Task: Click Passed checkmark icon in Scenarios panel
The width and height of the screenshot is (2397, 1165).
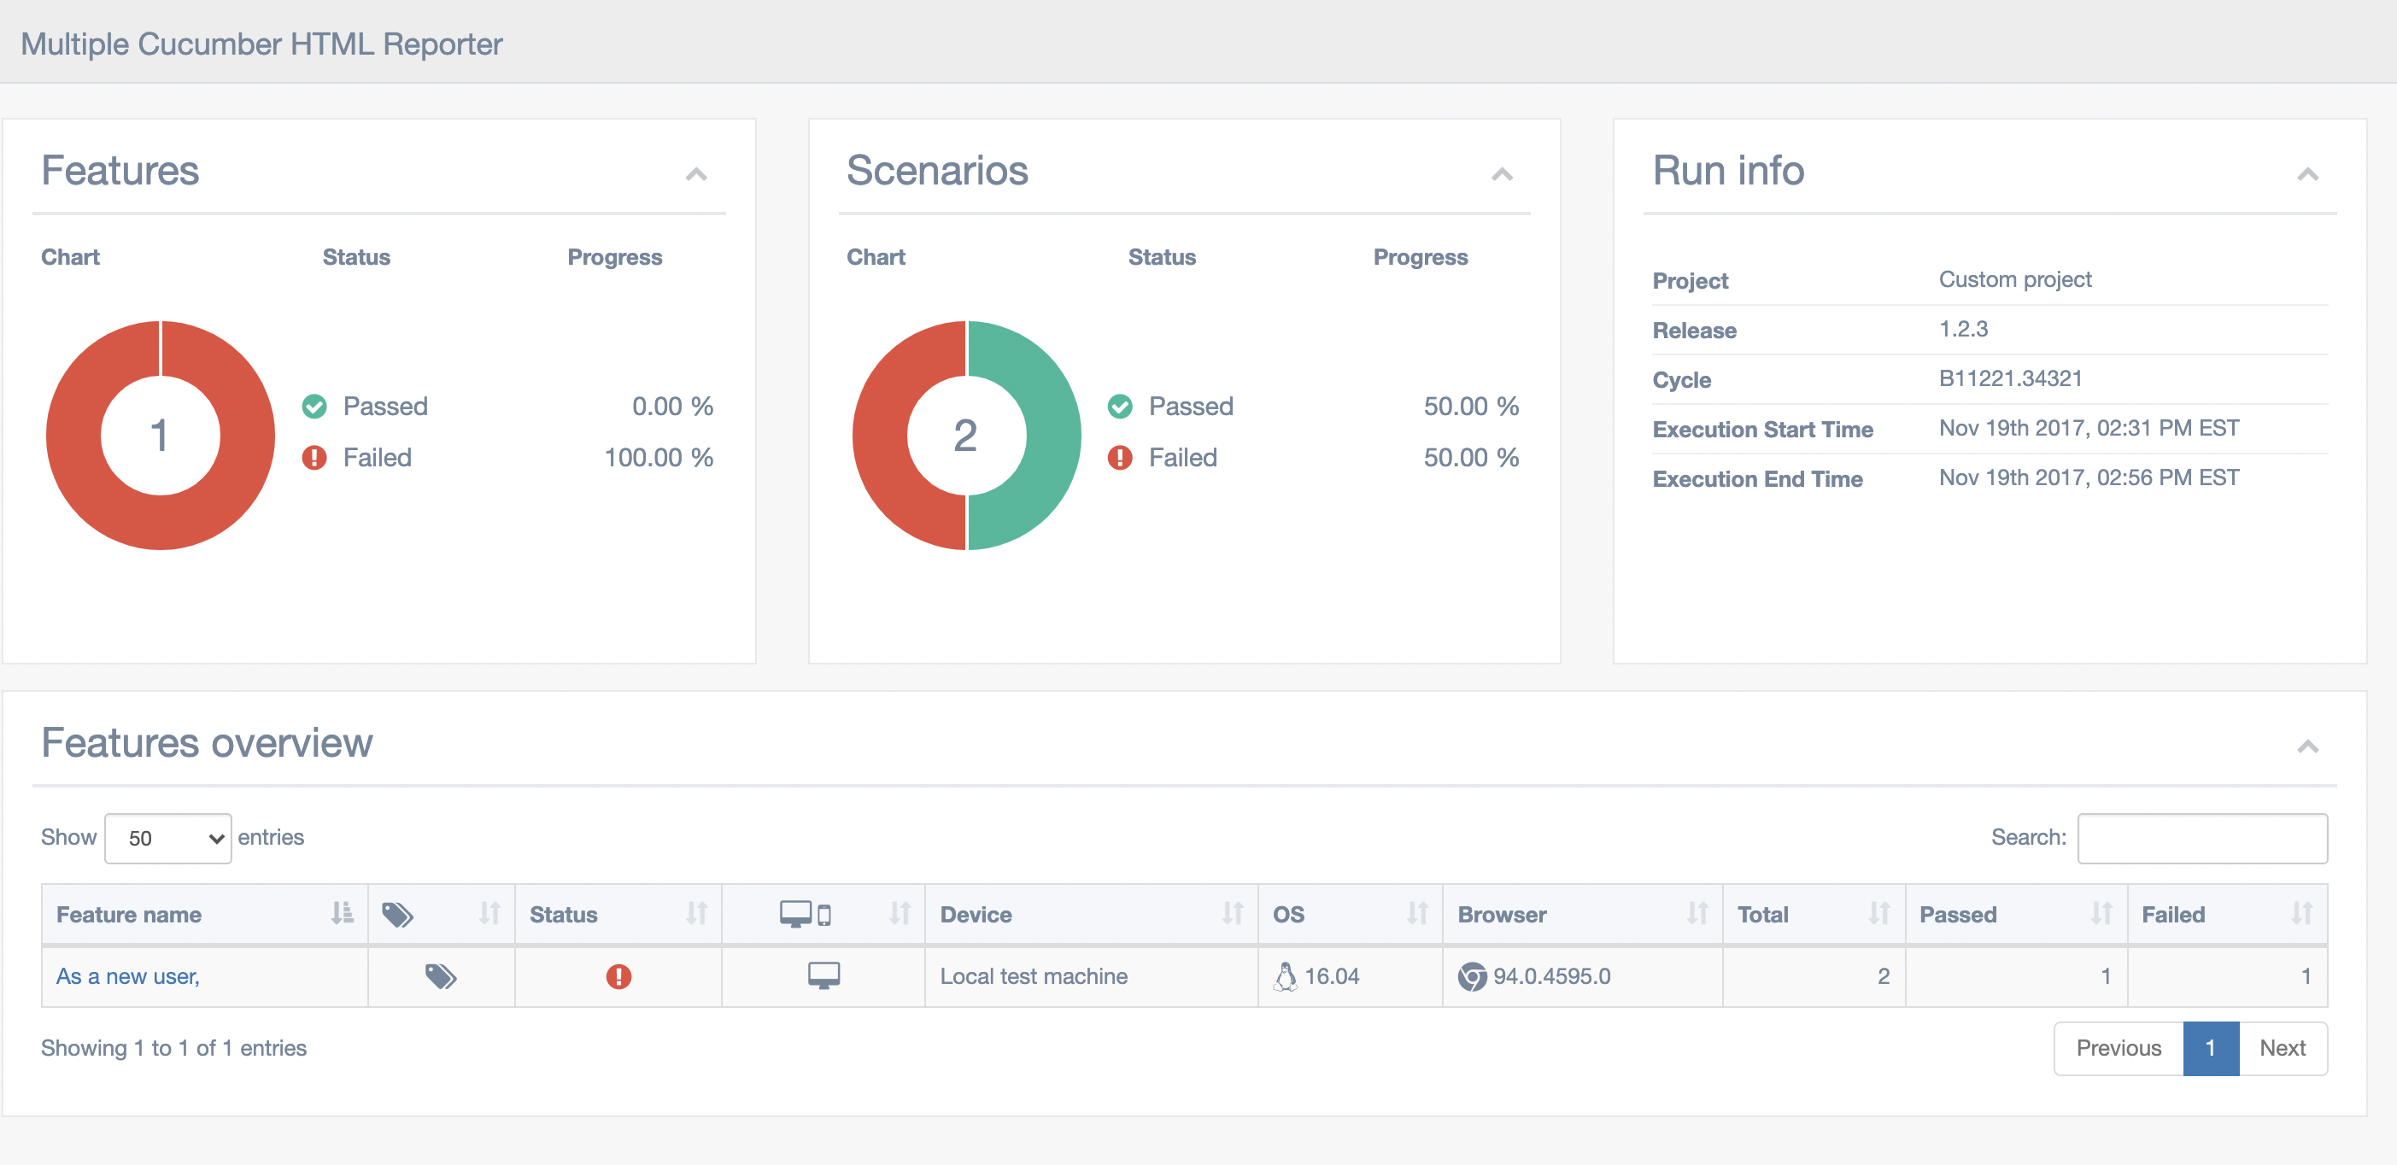Action: pyautogui.click(x=1119, y=407)
